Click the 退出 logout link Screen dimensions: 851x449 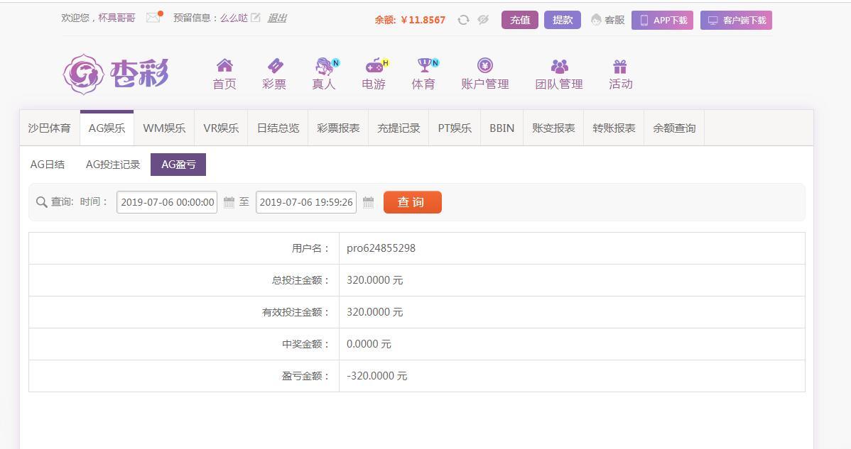[x=277, y=18]
